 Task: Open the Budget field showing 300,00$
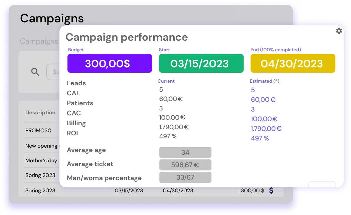pos(110,63)
